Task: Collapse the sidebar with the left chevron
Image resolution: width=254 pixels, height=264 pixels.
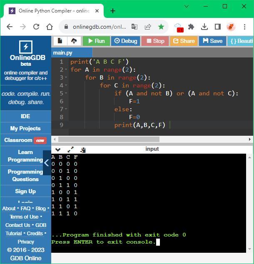Action: [47, 163]
